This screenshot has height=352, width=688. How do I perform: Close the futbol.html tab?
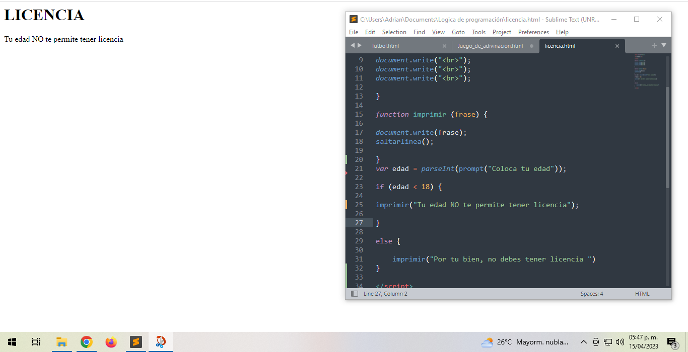(x=444, y=46)
